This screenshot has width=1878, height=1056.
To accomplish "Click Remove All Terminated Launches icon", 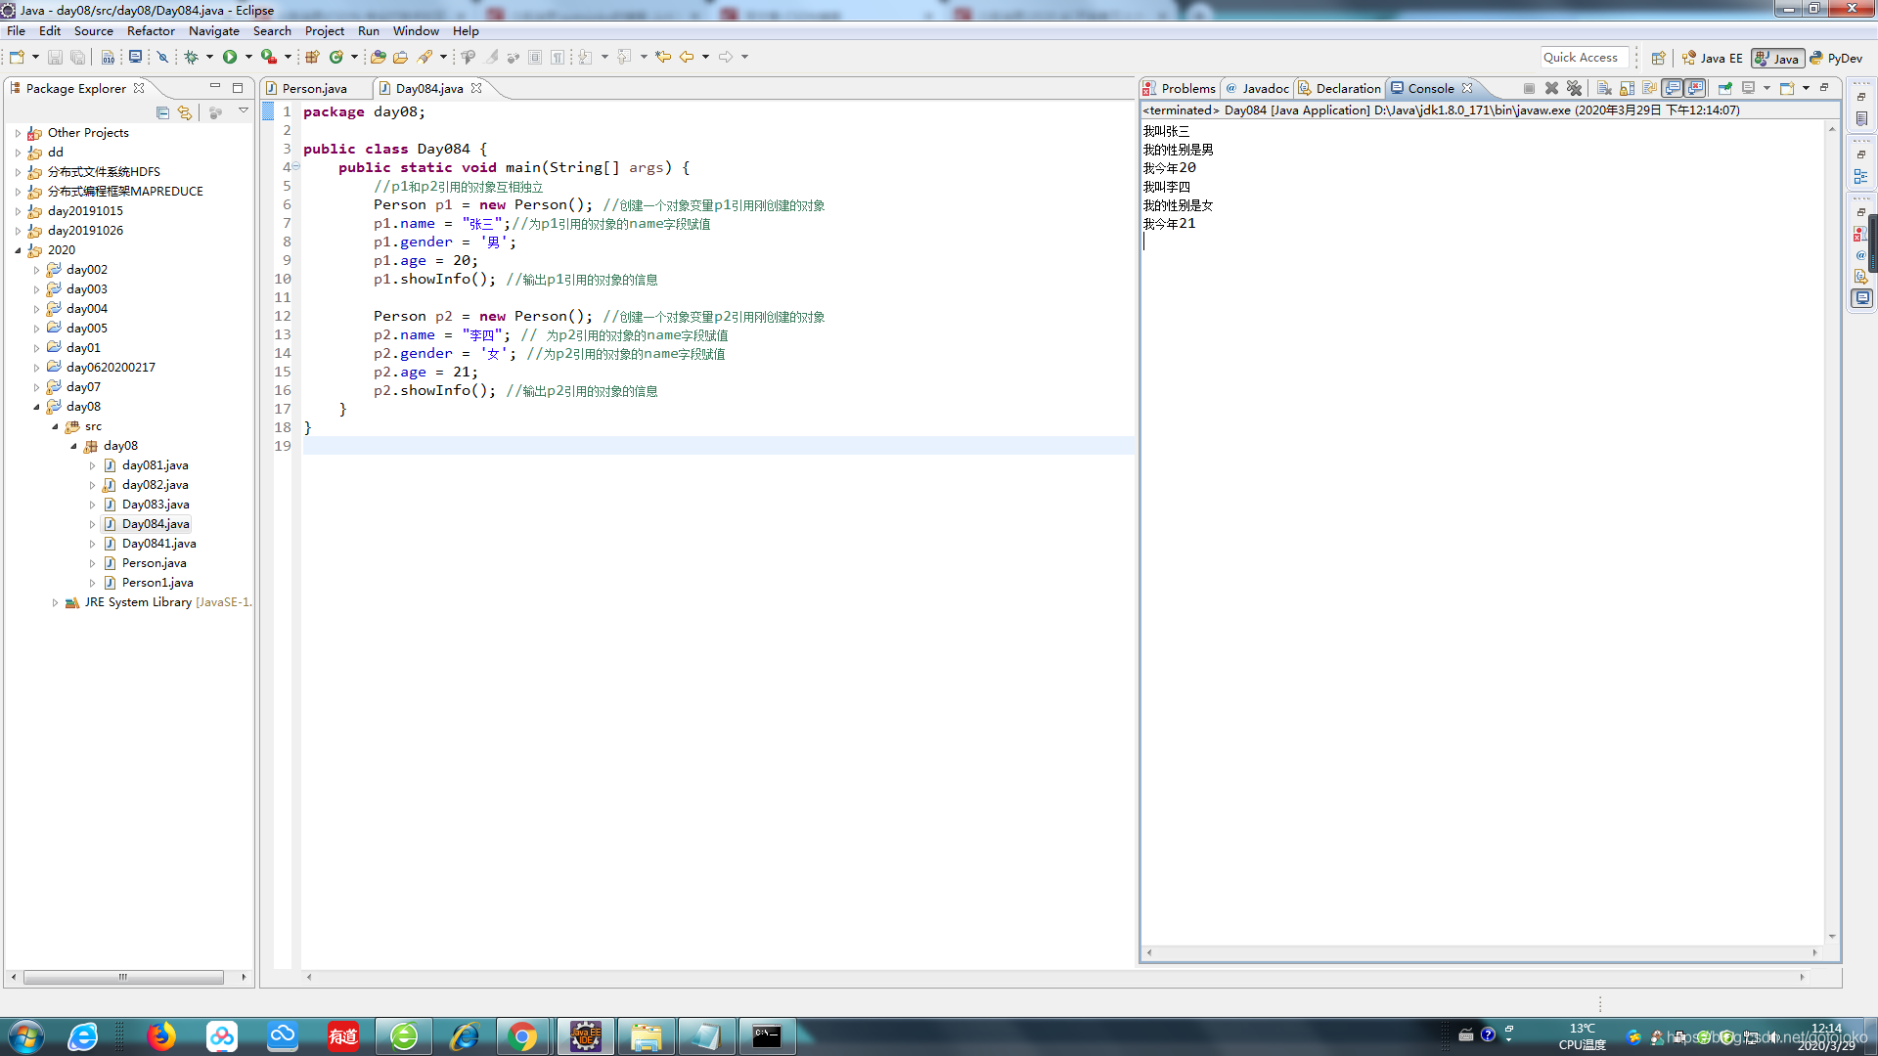I will click(x=1574, y=88).
